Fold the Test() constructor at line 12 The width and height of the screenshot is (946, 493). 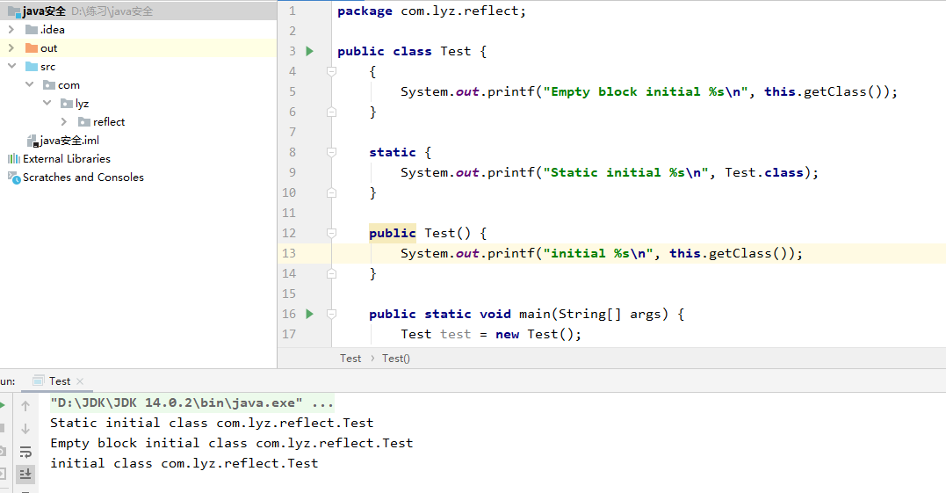click(x=331, y=233)
